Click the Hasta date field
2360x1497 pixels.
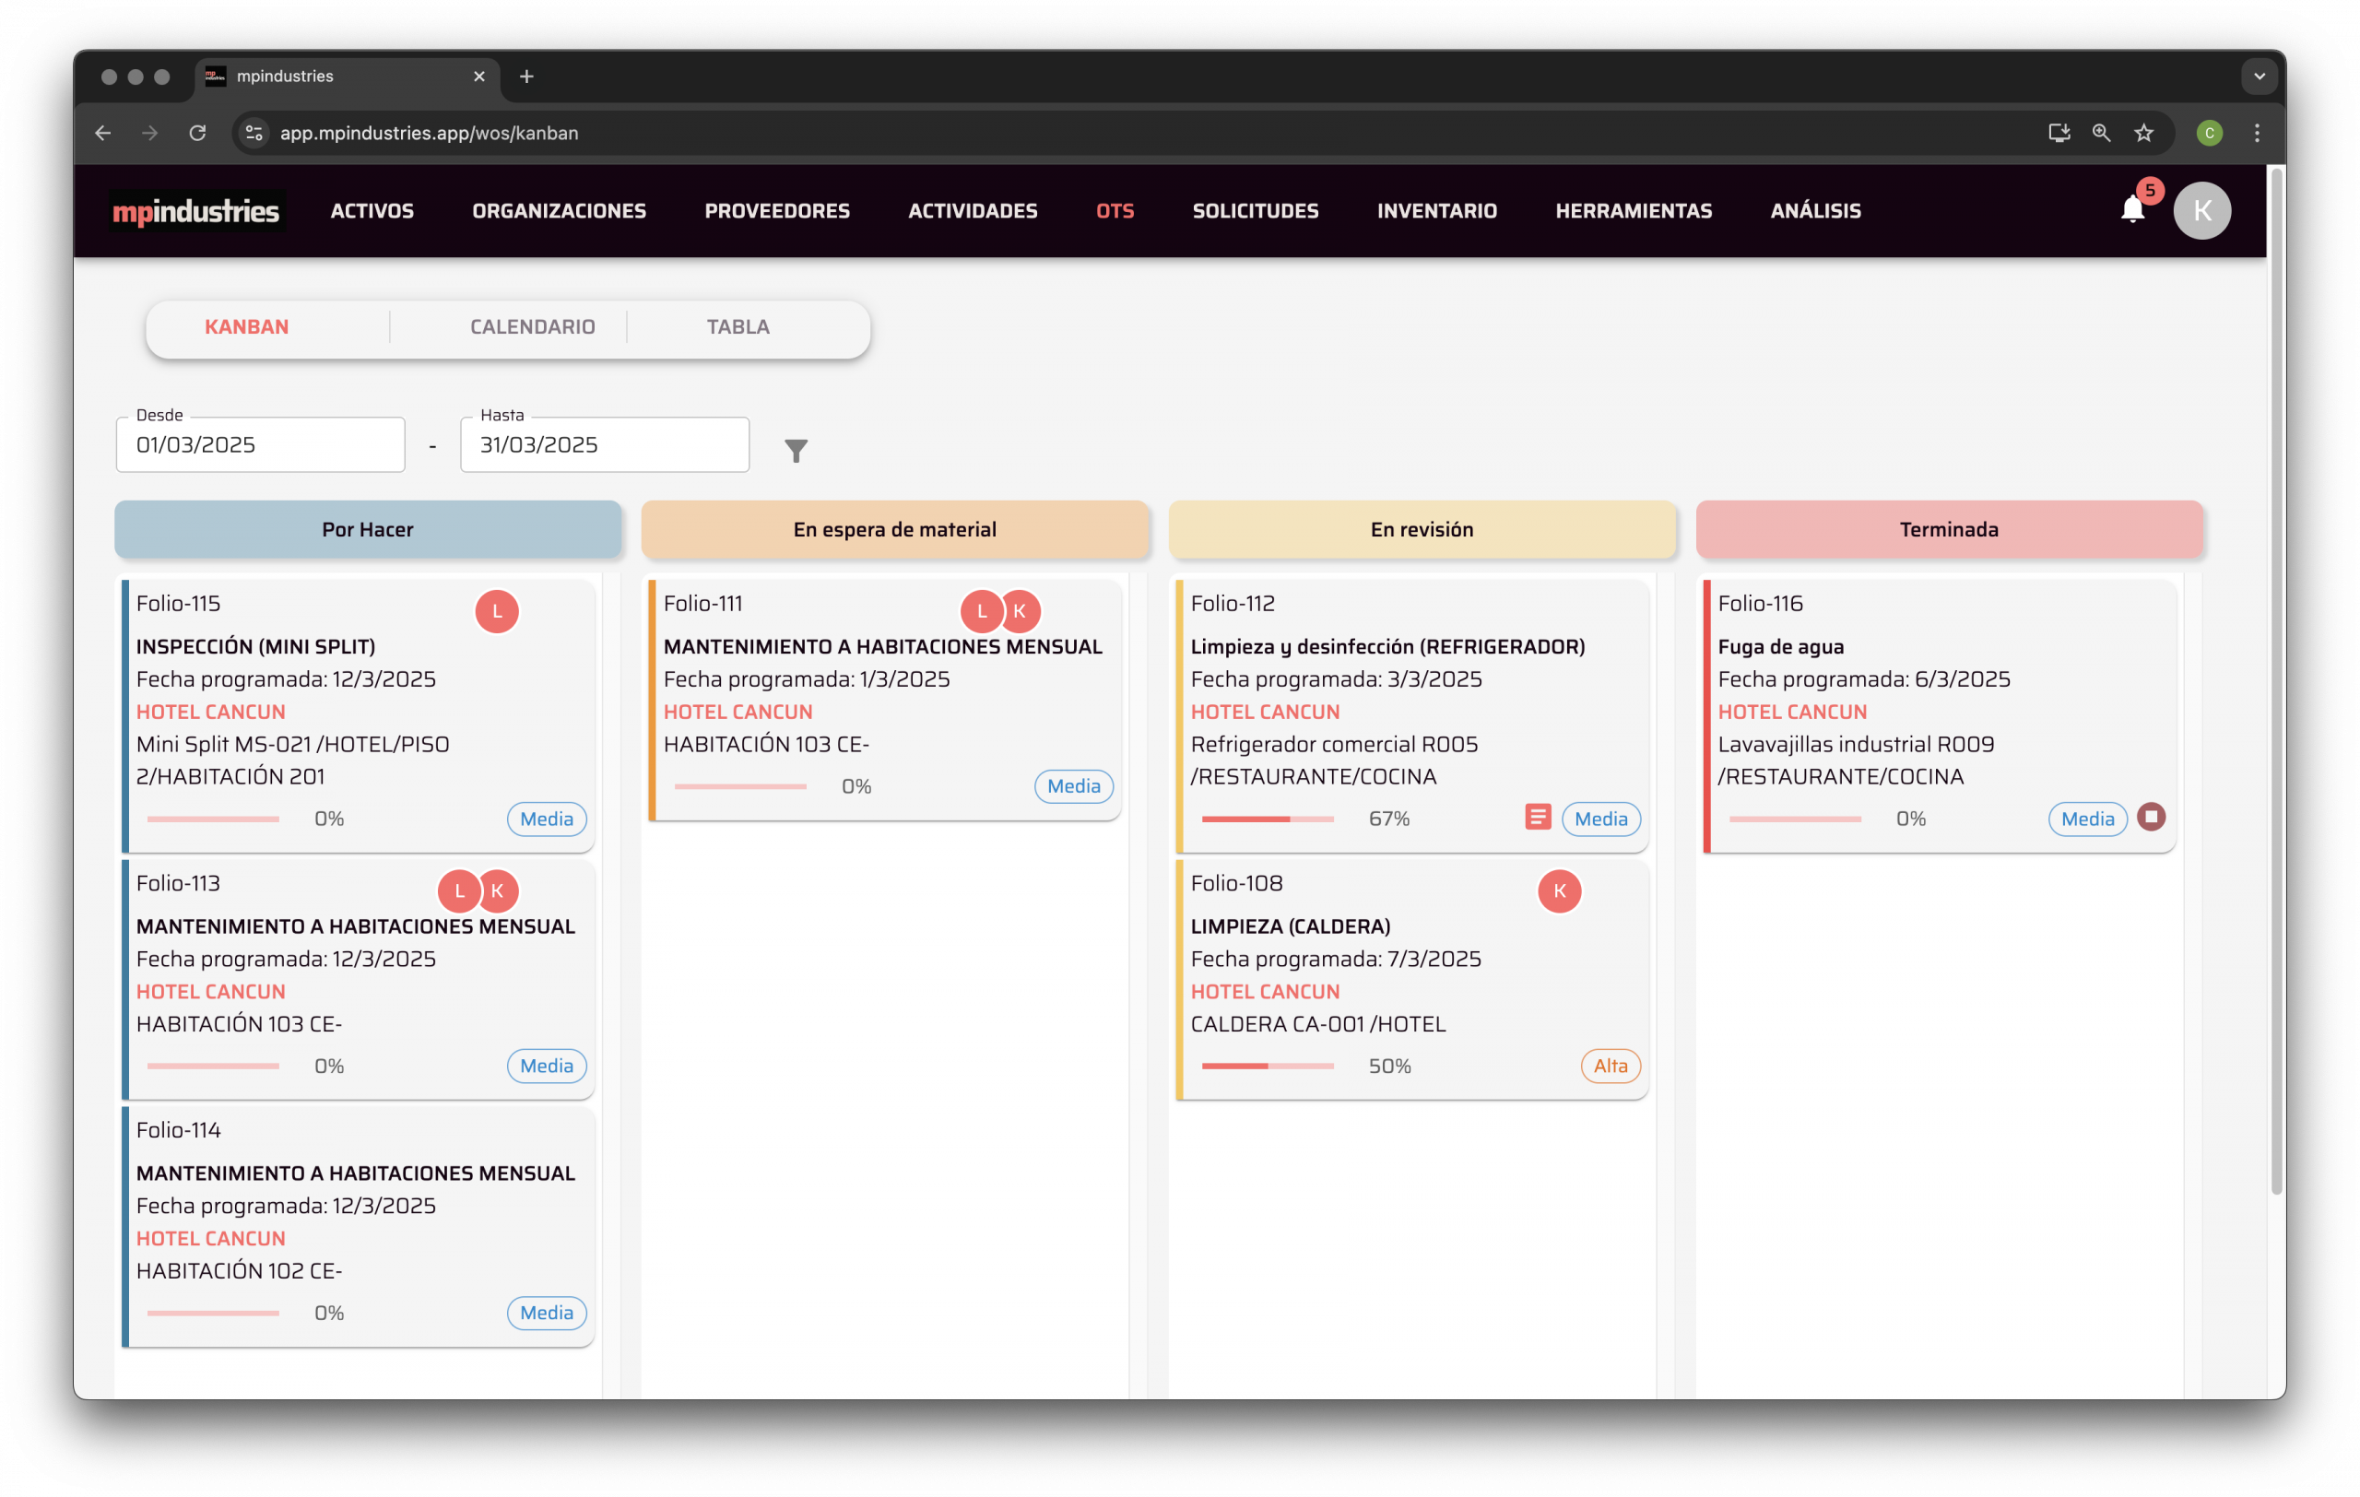pos(605,445)
